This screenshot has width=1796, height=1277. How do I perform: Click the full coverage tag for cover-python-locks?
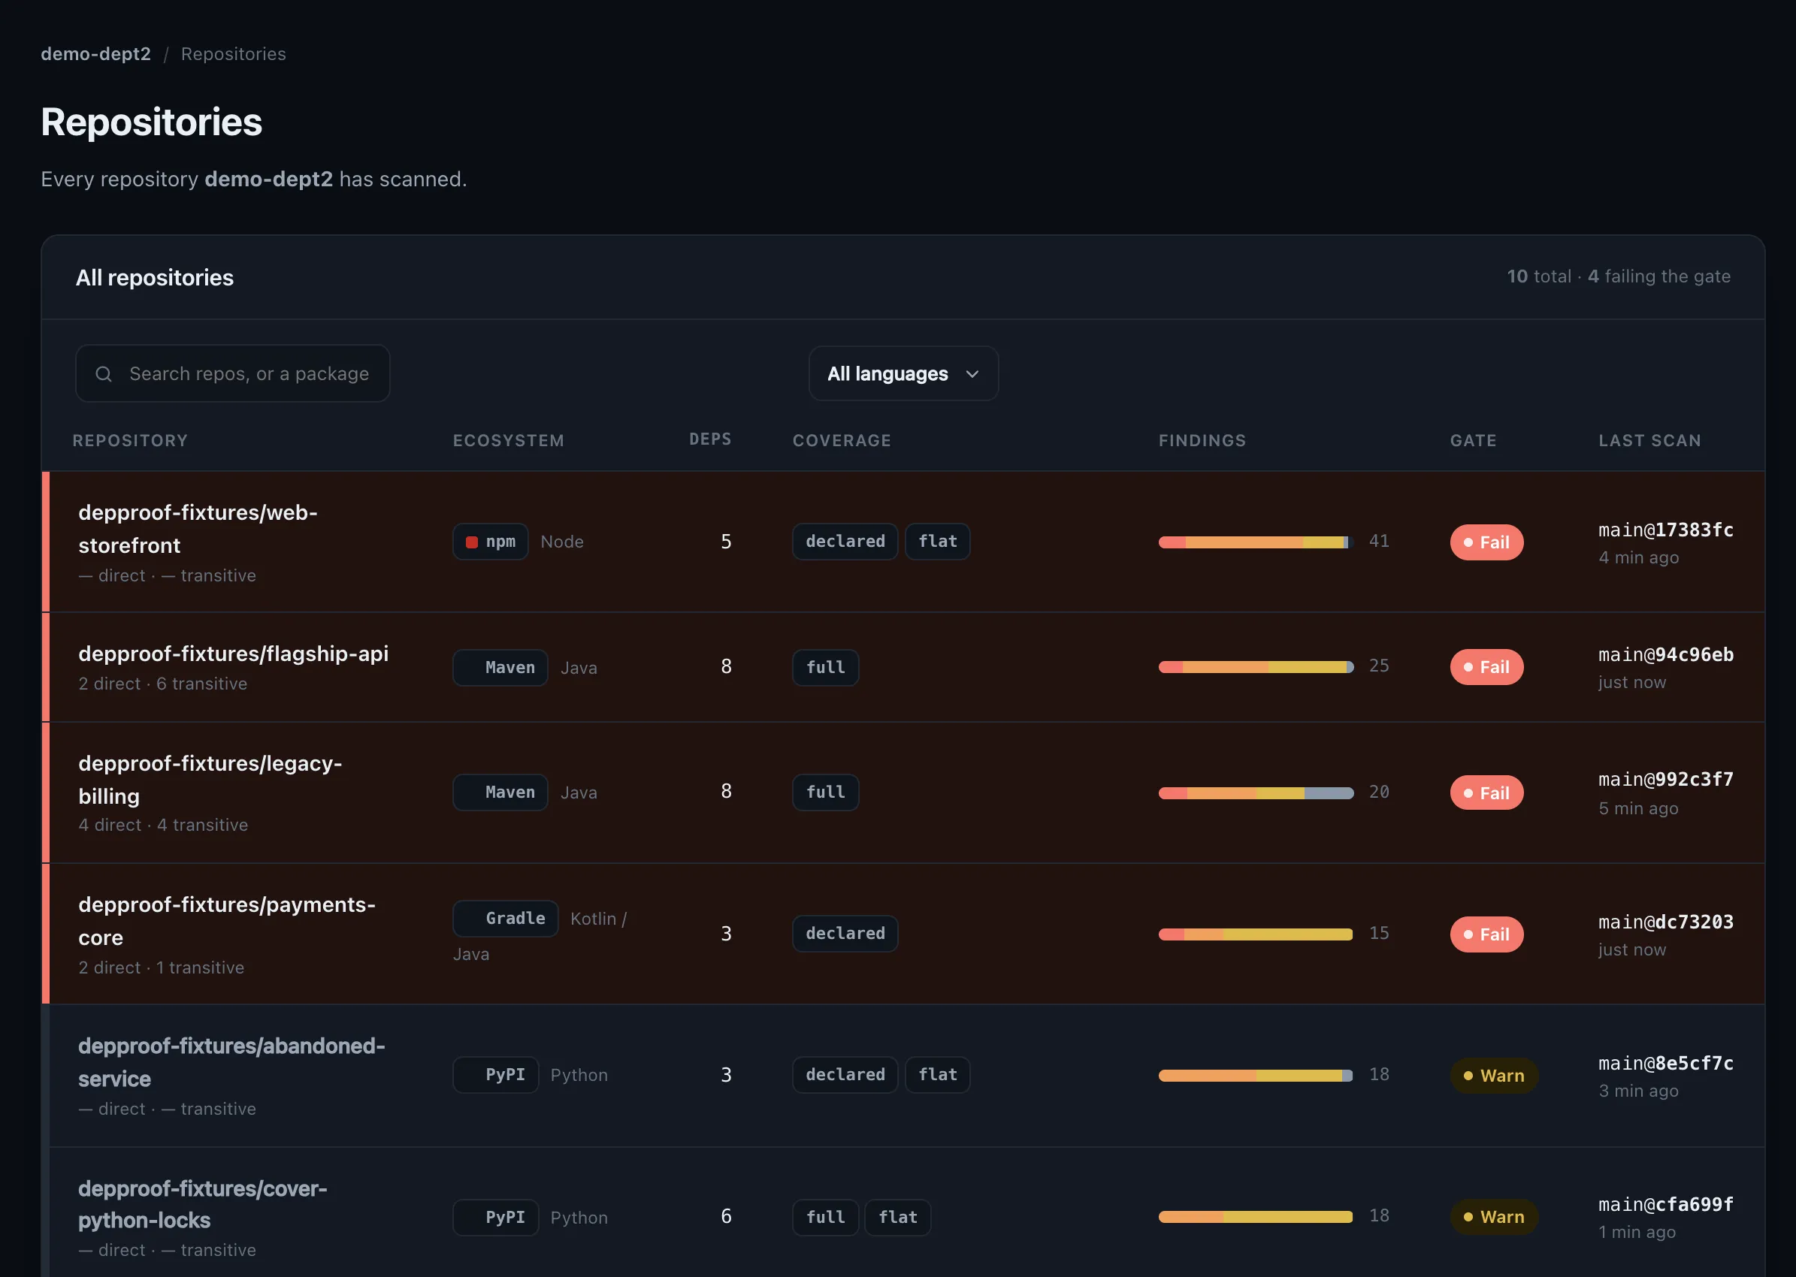click(x=825, y=1217)
